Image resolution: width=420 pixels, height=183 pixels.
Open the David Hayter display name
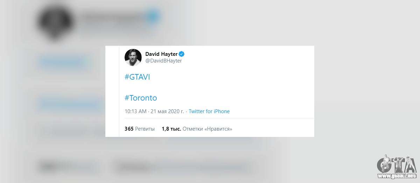click(161, 54)
